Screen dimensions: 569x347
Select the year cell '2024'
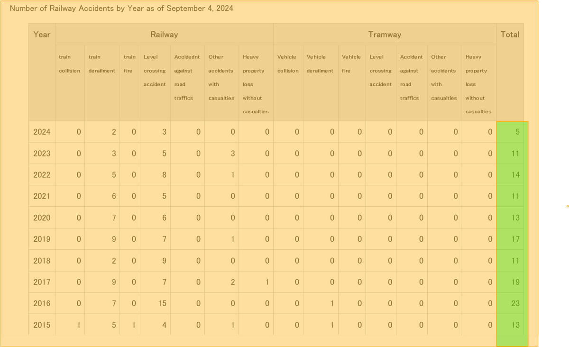click(x=42, y=132)
